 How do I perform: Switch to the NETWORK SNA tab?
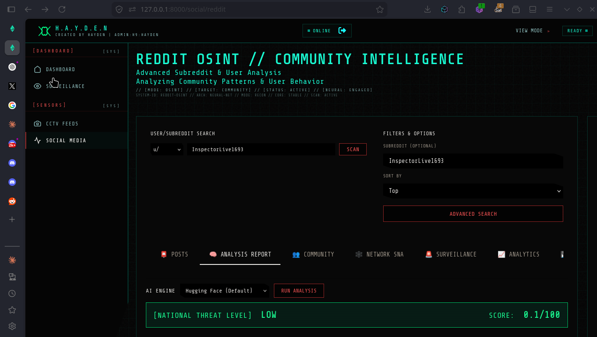(379, 255)
